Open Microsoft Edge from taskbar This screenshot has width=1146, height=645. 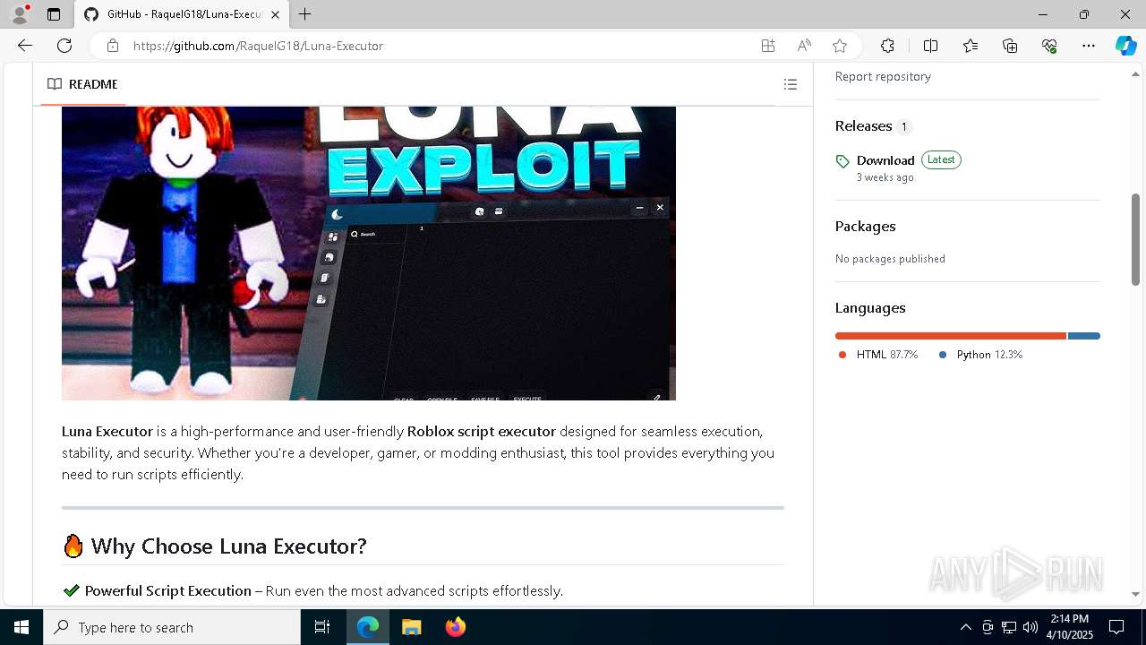point(368,627)
